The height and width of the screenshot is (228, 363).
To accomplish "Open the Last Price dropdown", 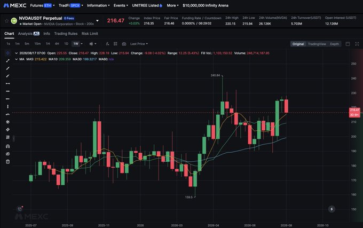I will point(139,44).
